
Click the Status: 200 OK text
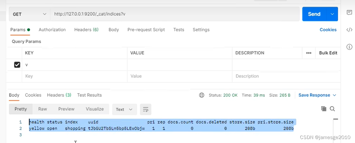[223, 95]
